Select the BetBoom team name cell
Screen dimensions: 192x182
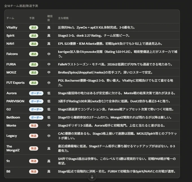(x=13, y=117)
